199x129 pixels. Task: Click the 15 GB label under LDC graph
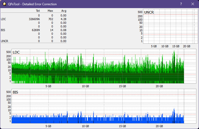(x=122, y=86)
